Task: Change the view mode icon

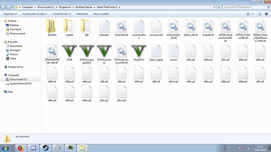Action: point(248,14)
